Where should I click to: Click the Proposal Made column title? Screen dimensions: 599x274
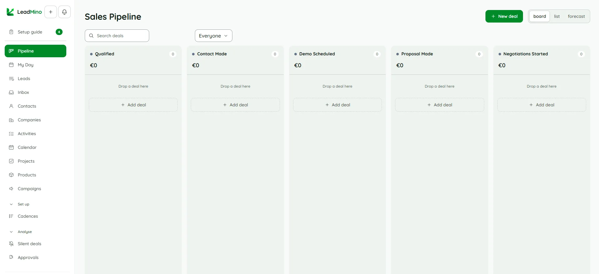tap(417, 54)
